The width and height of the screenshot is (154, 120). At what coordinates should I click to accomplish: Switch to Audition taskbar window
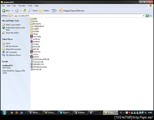tap(80, 113)
